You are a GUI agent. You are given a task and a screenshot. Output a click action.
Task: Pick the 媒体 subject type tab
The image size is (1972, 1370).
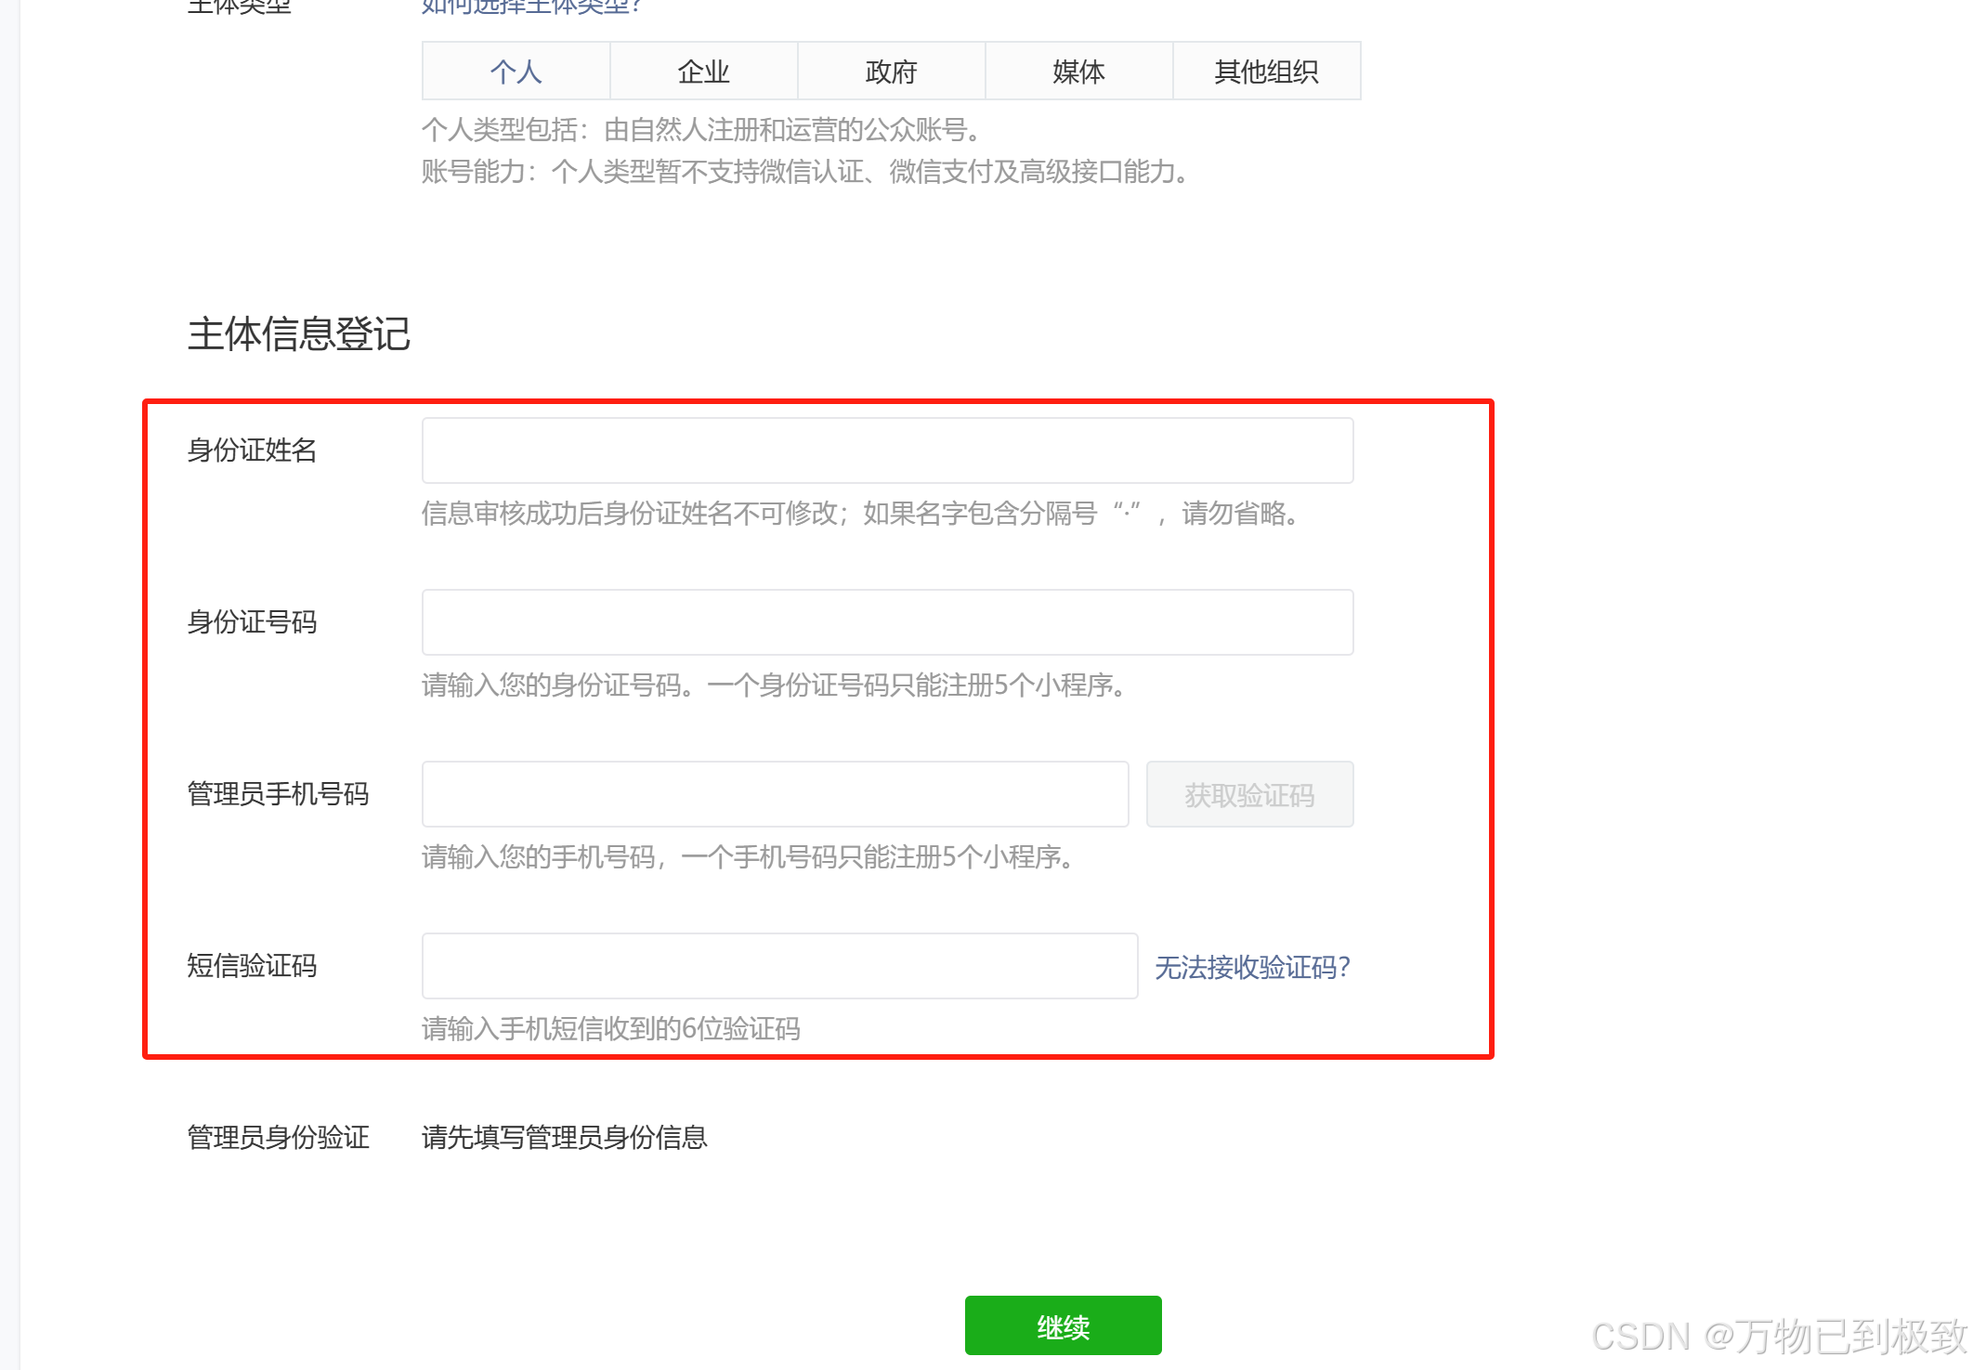pyautogui.click(x=1078, y=72)
